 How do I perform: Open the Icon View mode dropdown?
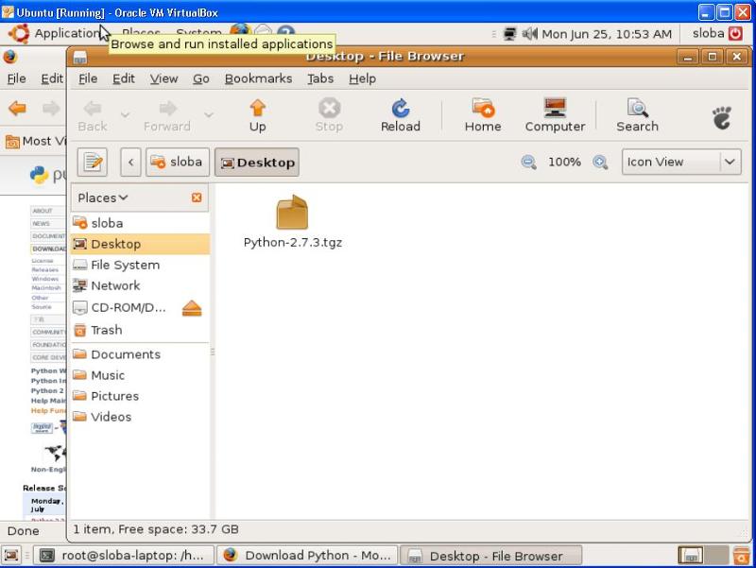[681, 162]
